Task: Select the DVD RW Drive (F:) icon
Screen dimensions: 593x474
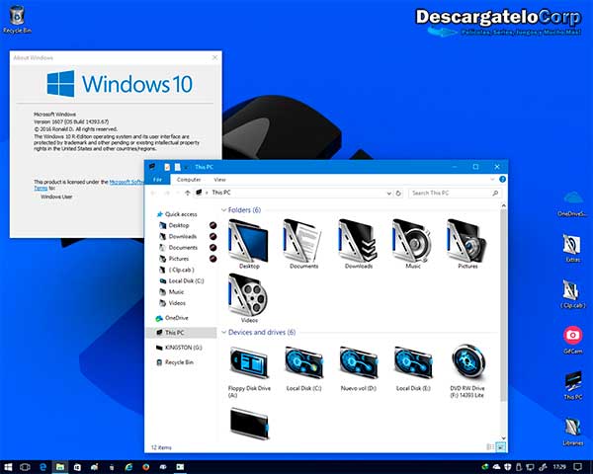Action: tap(467, 362)
